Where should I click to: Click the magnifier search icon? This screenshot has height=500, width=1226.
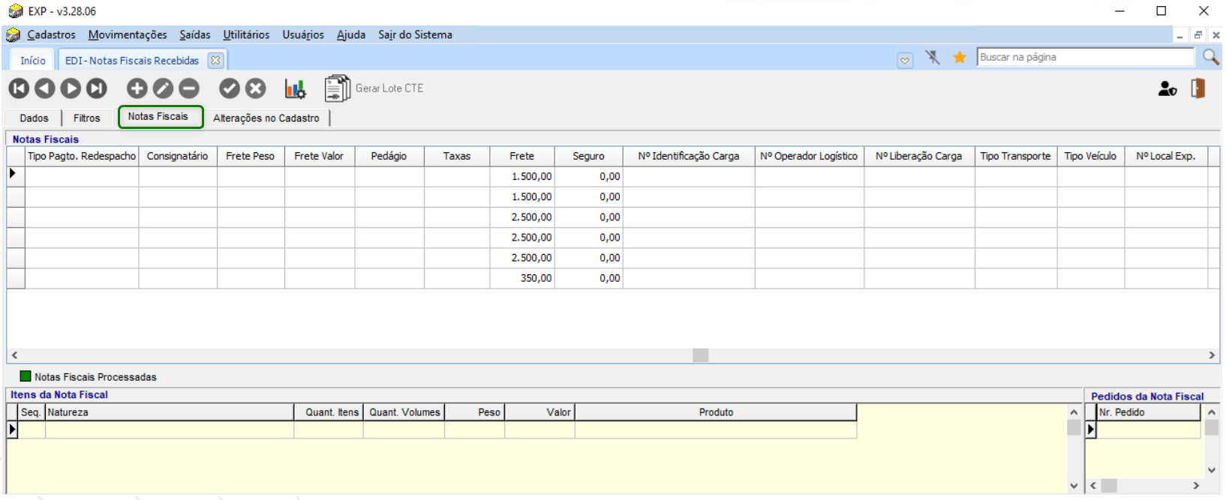click(x=1210, y=57)
